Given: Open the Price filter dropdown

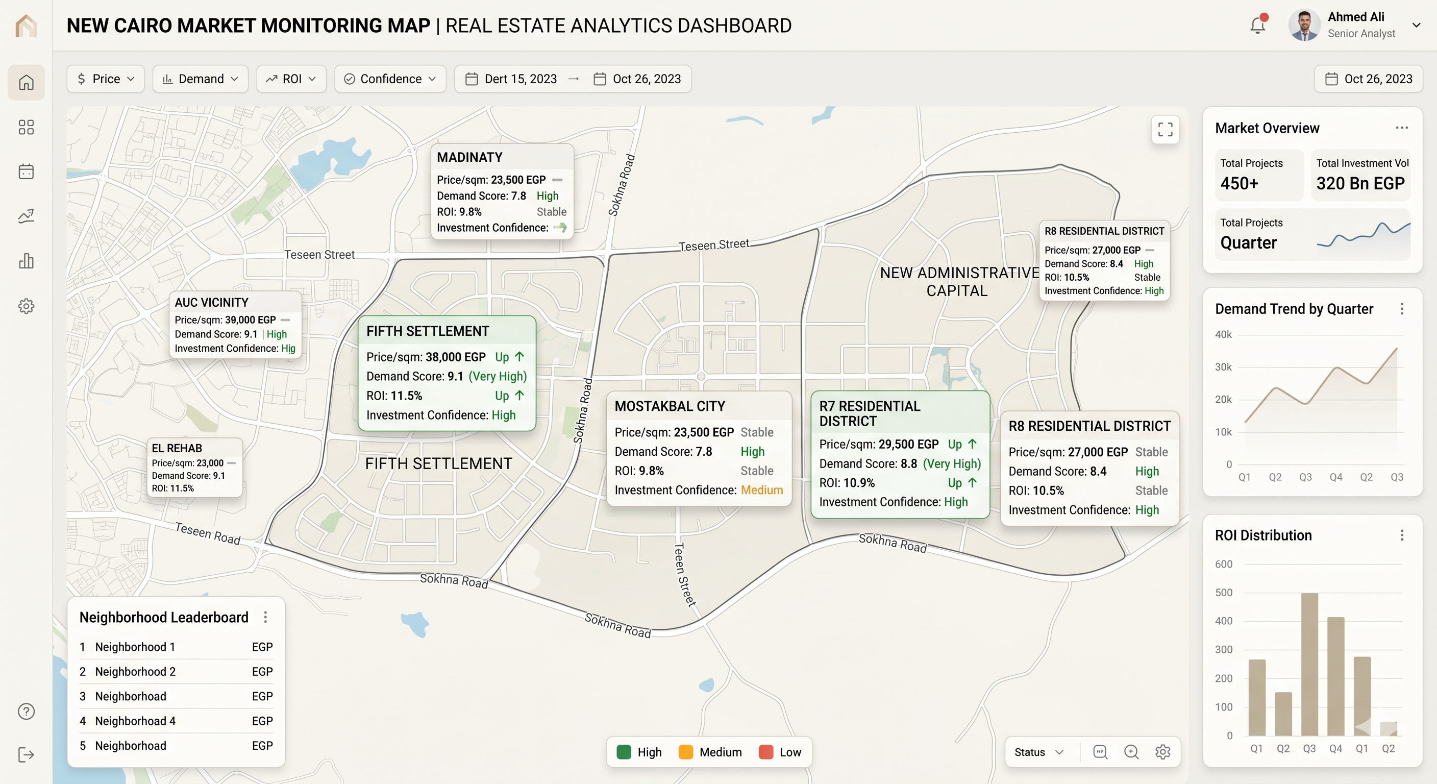Looking at the screenshot, I should 106,79.
